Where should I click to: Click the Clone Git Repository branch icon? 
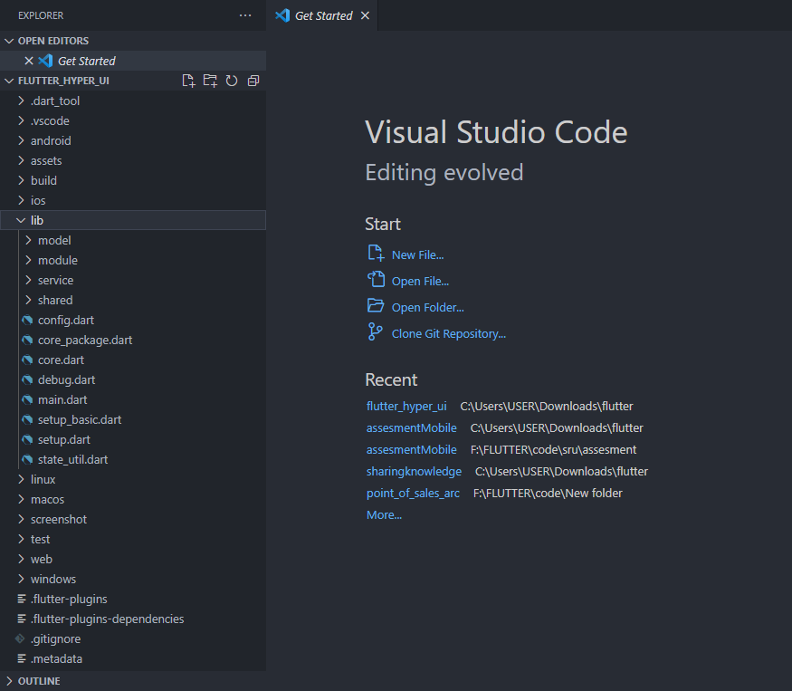tap(376, 331)
